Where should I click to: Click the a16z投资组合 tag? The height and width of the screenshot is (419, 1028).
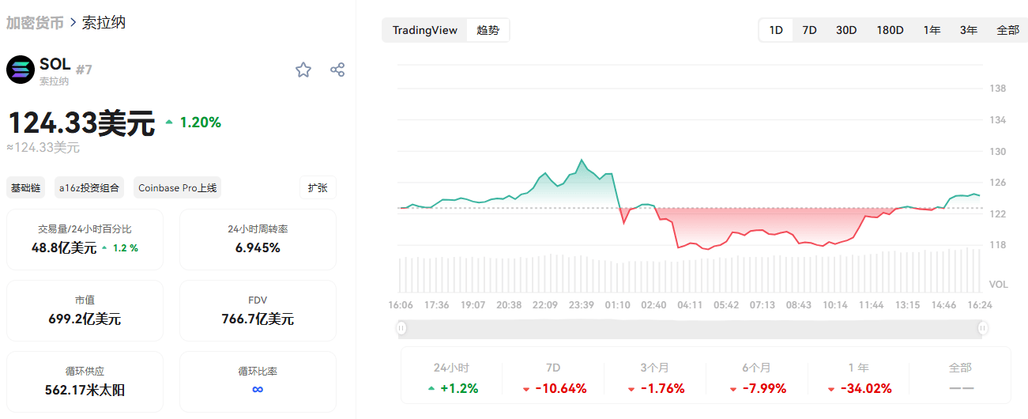point(89,187)
